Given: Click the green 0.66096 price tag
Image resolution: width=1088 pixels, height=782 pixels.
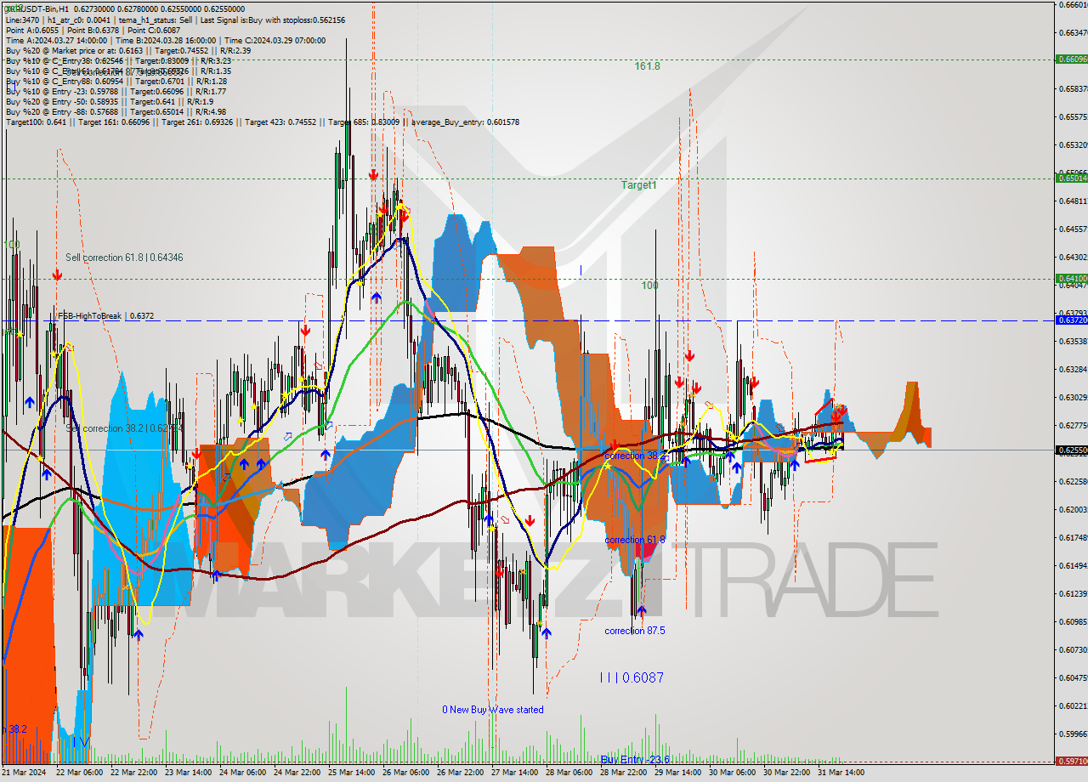Looking at the screenshot, I should click(x=1071, y=59).
